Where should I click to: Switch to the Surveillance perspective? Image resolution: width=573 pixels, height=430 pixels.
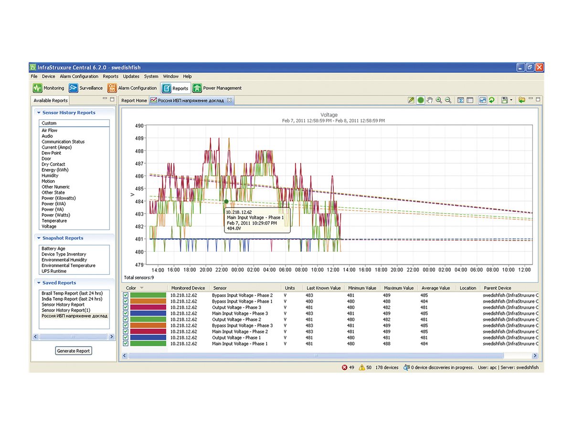coord(85,88)
